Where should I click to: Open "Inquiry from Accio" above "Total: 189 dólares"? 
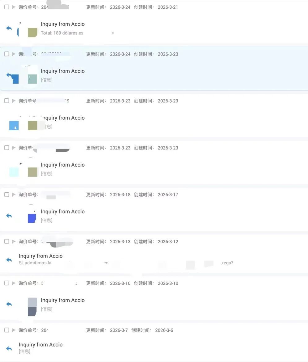click(x=63, y=24)
